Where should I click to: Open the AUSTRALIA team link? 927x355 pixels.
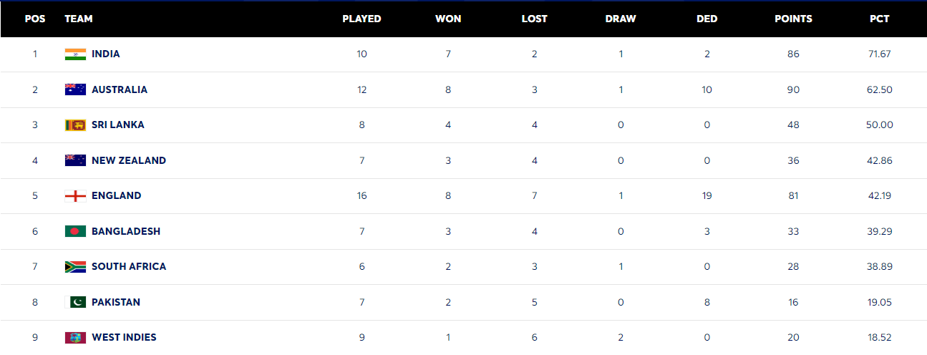click(120, 89)
